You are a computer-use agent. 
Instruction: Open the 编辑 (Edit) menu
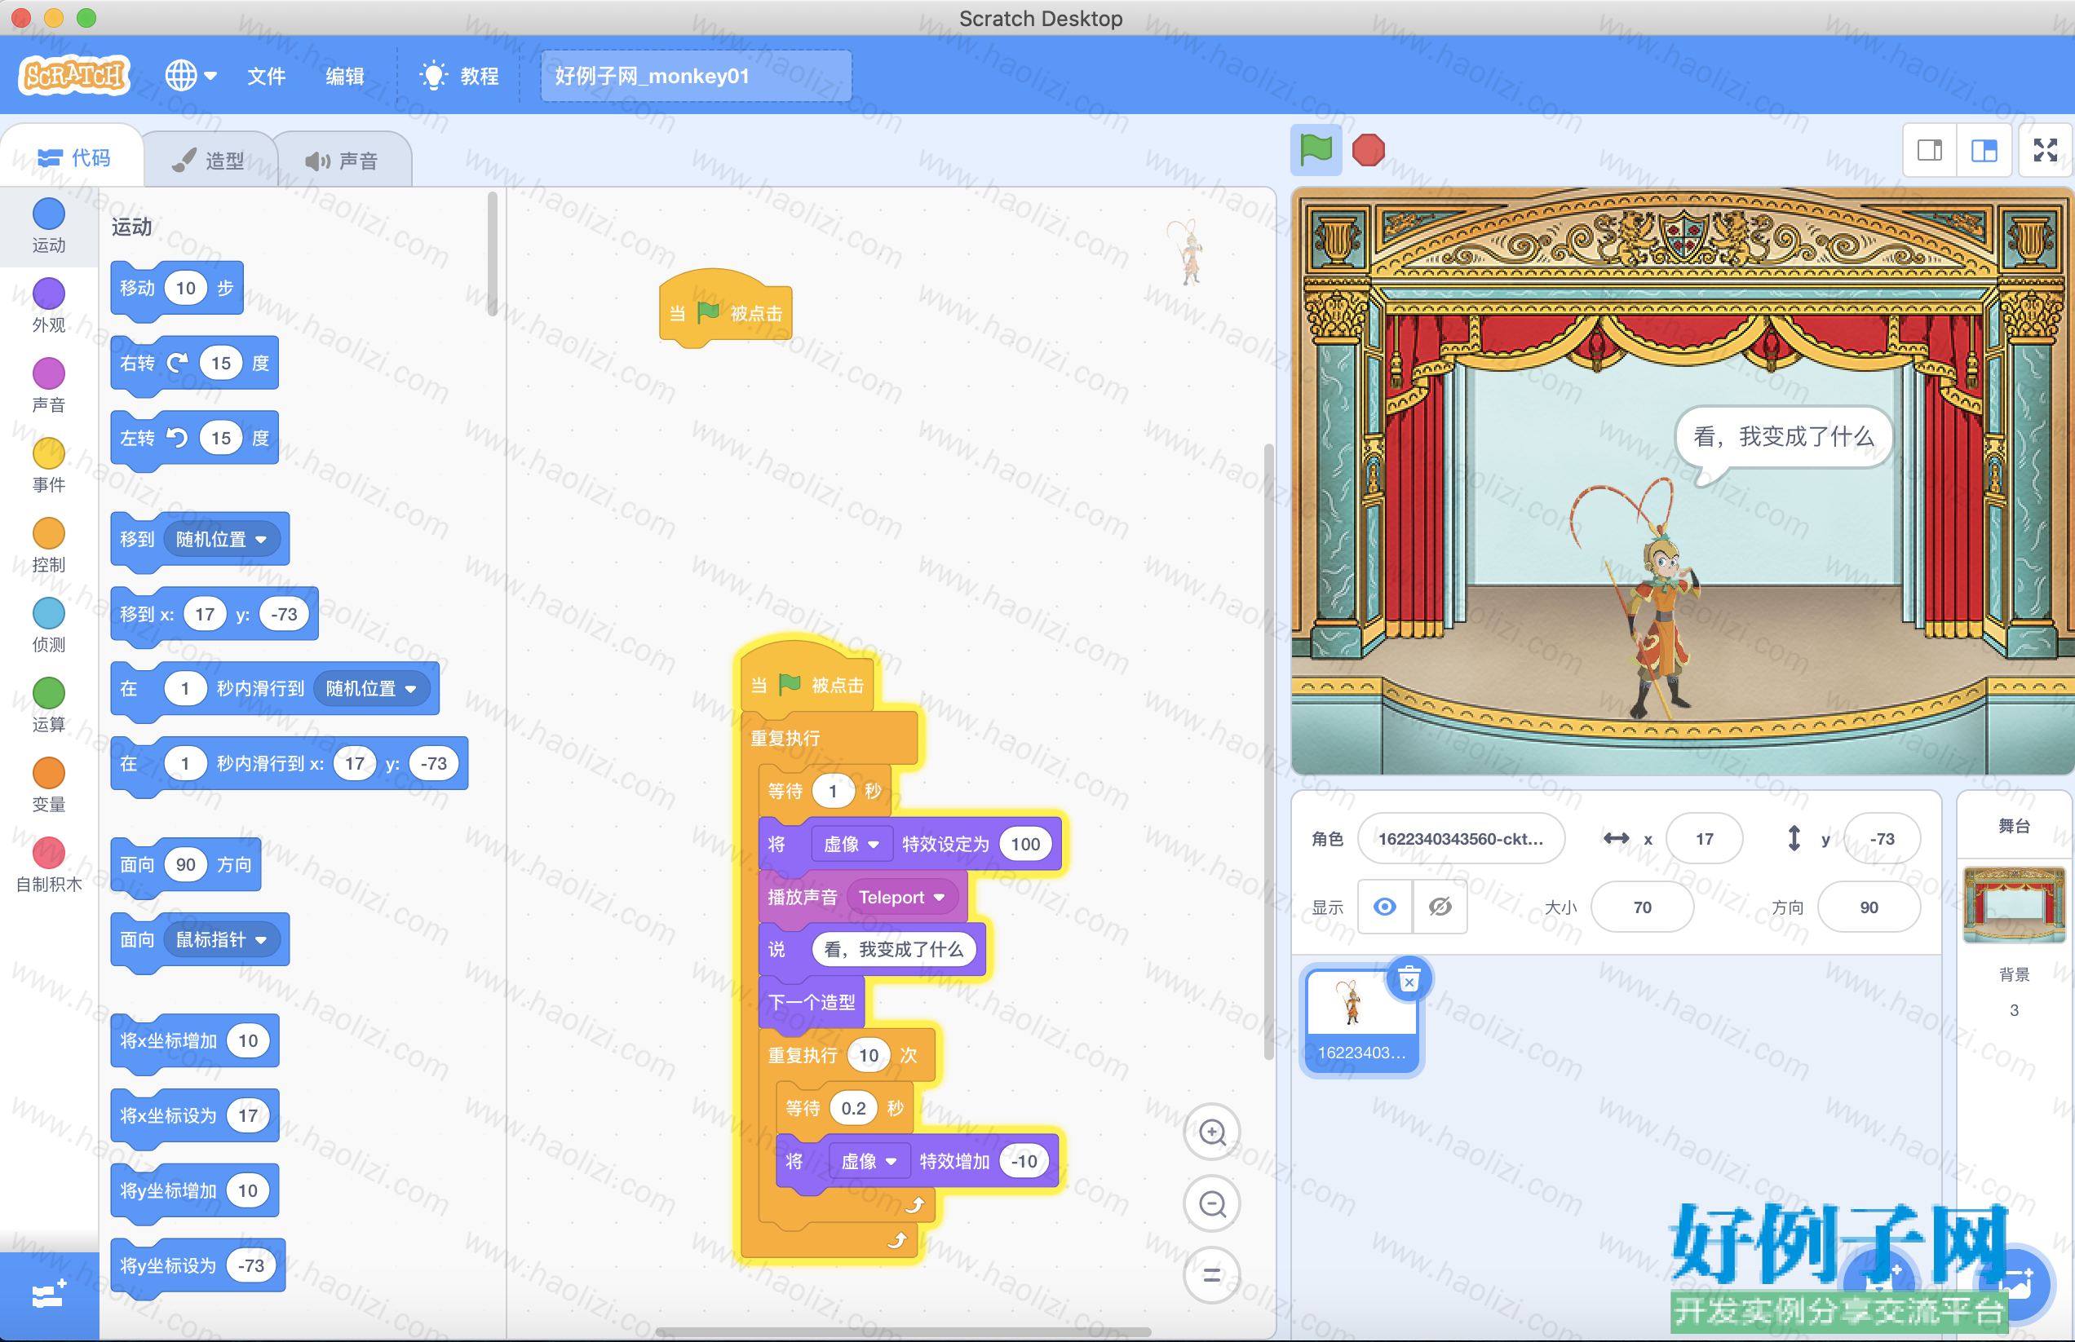(344, 76)
